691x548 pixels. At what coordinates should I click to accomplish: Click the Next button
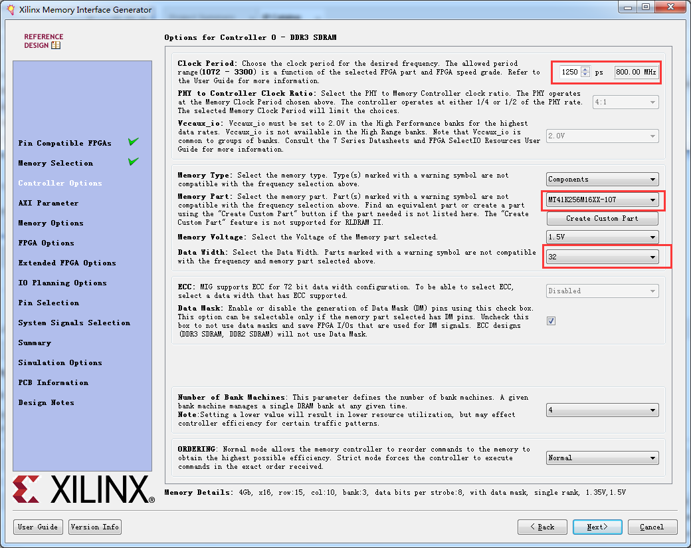click(597, 527)
